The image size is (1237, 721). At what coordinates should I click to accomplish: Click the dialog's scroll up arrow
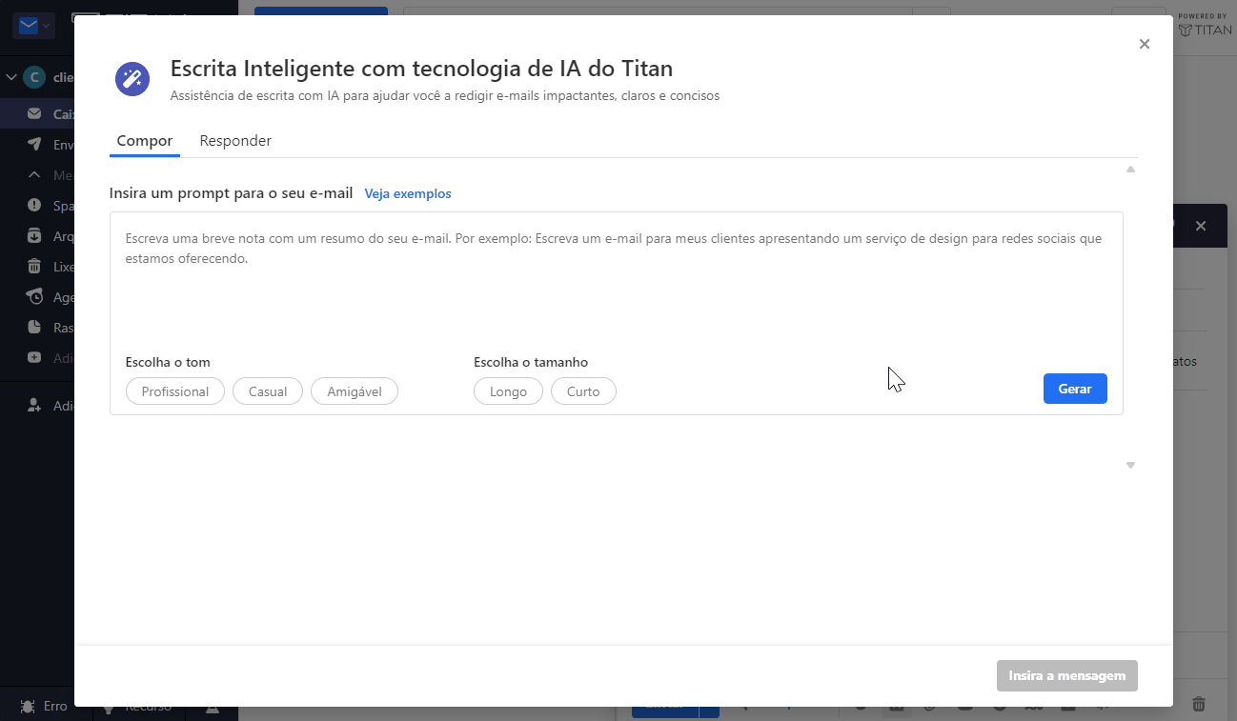1130,169
